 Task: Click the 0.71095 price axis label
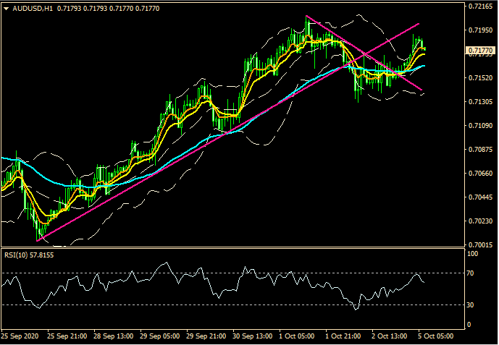click(480, 126)
